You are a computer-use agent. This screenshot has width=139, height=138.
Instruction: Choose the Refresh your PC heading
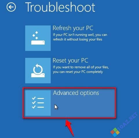(x=73, y=28)
